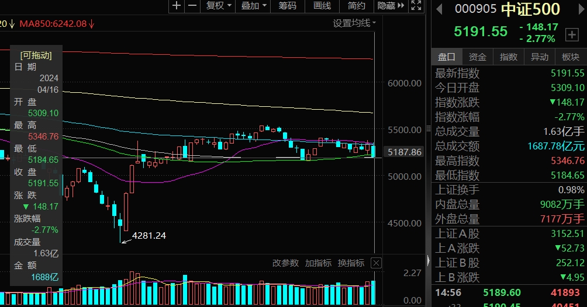This screenshot has width=587, height=307.
Task: Click 指数涨幅 value -2.77%
Action: point(569,117)
